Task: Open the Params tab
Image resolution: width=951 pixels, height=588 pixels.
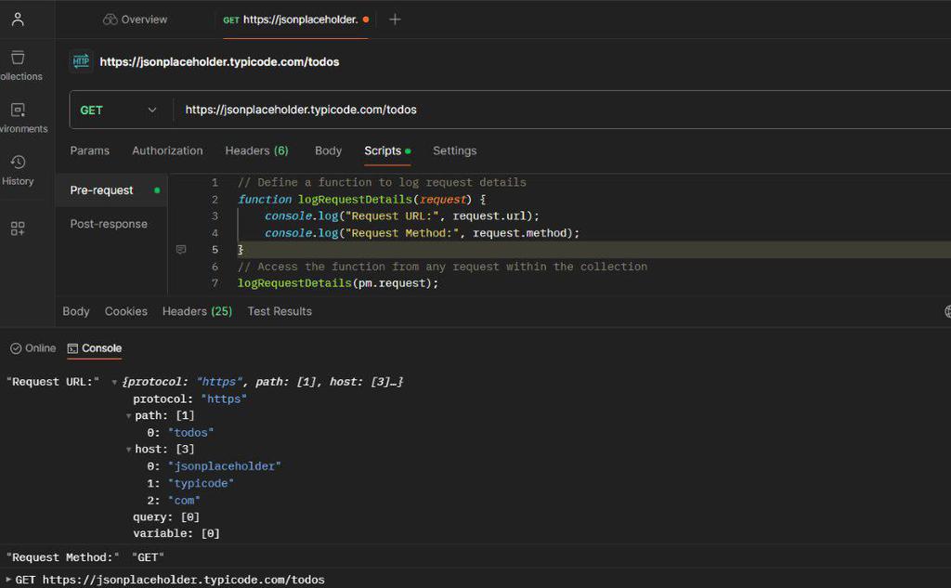Action: click(x=90, y=150)
